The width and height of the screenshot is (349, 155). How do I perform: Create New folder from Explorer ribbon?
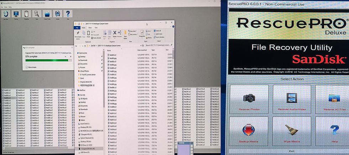125,35
